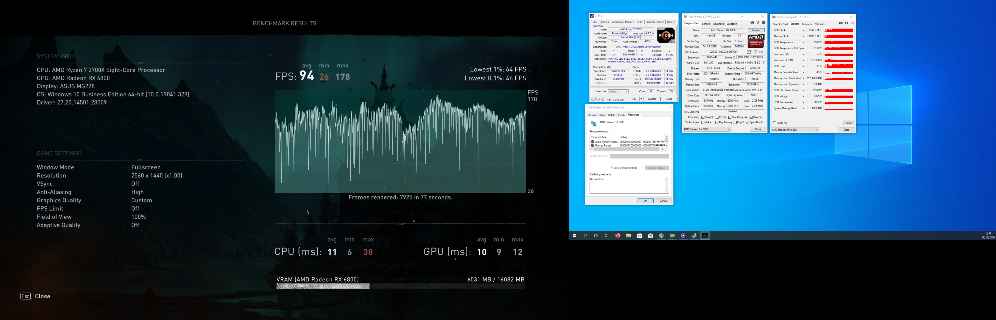The width and height of the screenshot is (996, 320).
Task: Click the Bus Interface question mark icon
Action: pyautogui.click(x=764, y=63)
